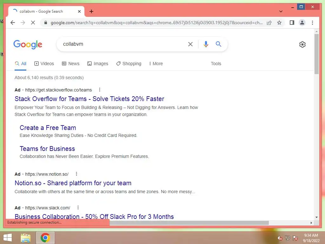Select the All results tab
The width and height of the screenshot is (325, 244).
click(x=21, y=64)
